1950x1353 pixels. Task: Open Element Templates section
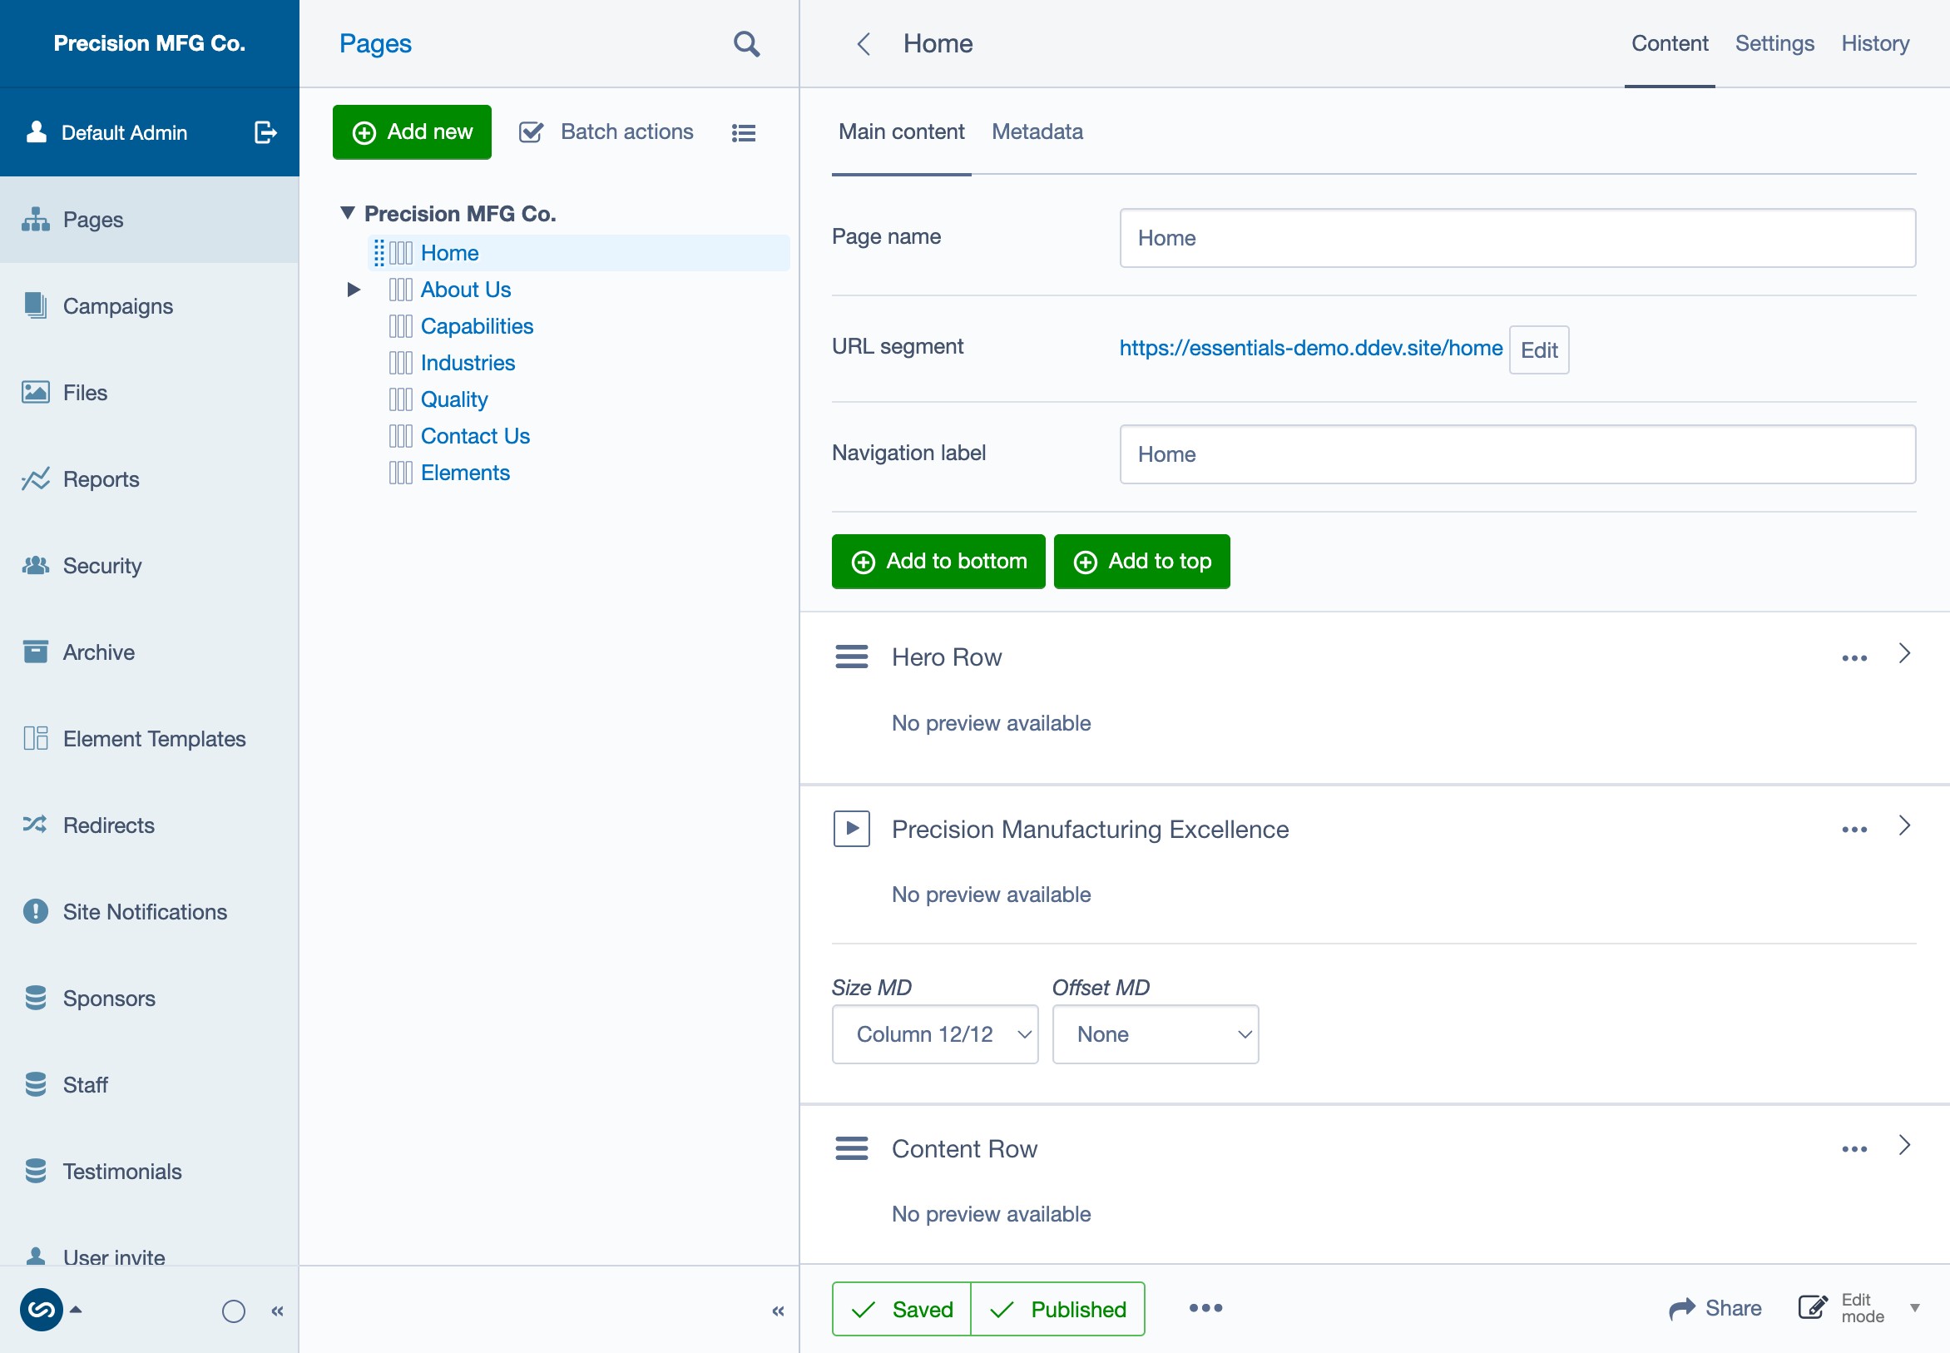click(149, 738)
